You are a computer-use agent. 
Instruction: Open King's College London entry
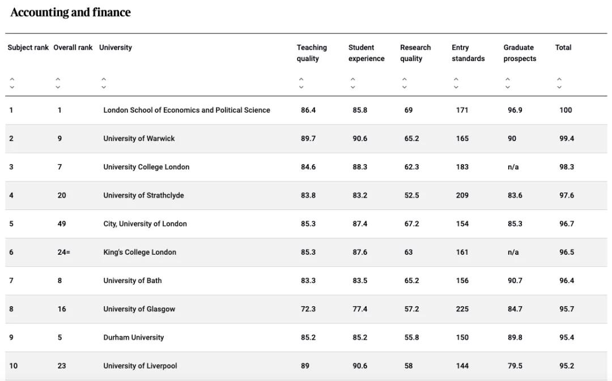[x=139, y=252]
